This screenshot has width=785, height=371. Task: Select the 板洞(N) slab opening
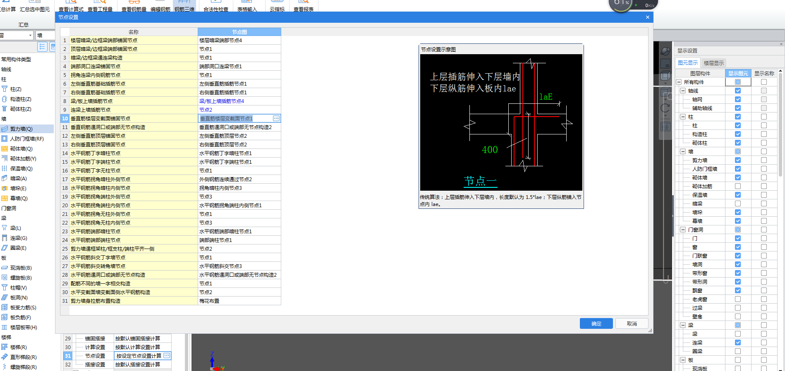(19, 297)
